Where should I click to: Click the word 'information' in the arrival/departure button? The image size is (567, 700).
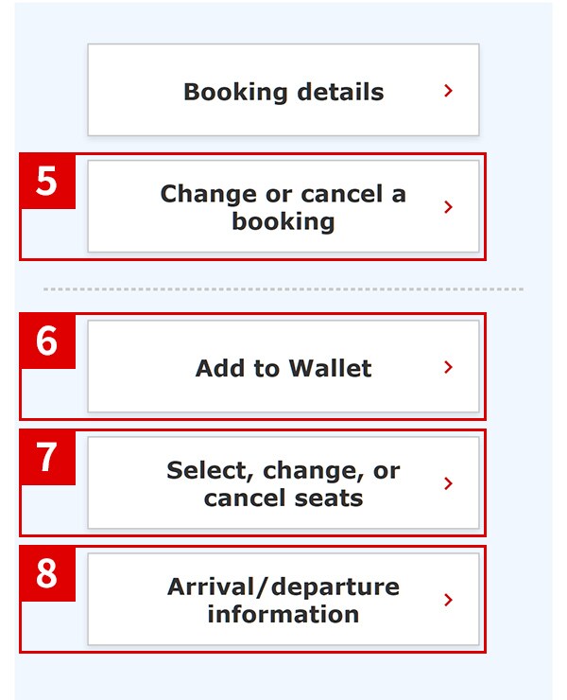tap(283, 614)
